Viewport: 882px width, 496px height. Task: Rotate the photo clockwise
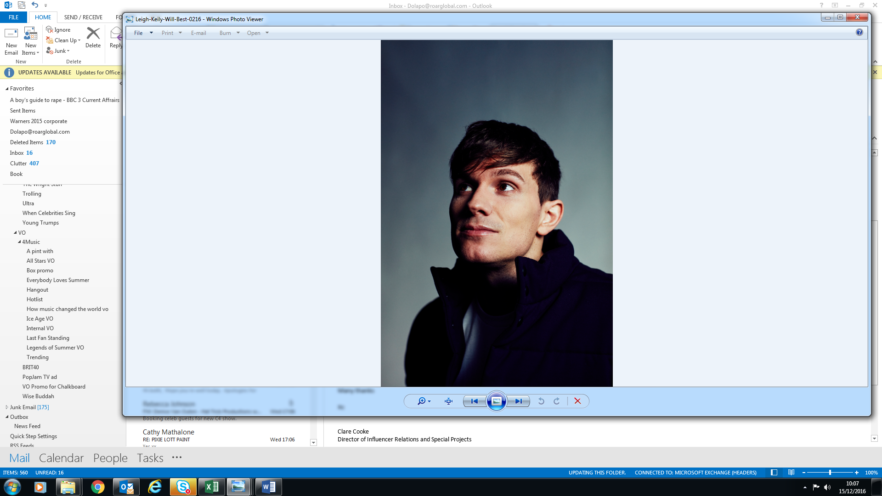557,401
